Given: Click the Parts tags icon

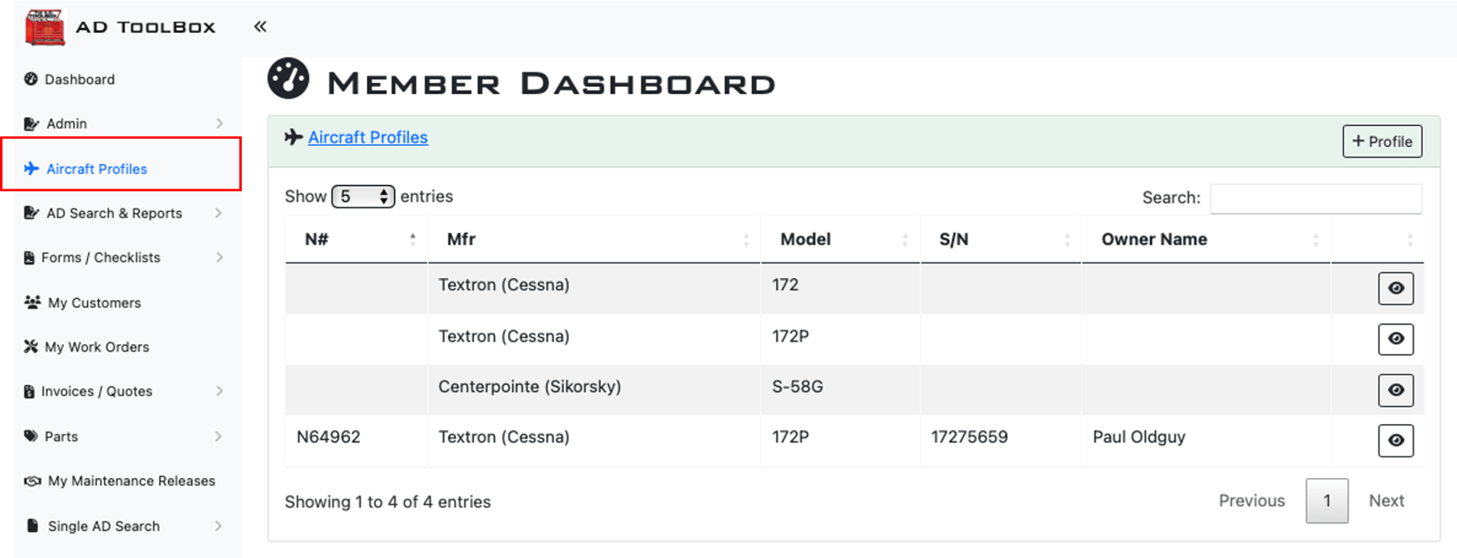Looking at the screenshot, I should 31,436.
